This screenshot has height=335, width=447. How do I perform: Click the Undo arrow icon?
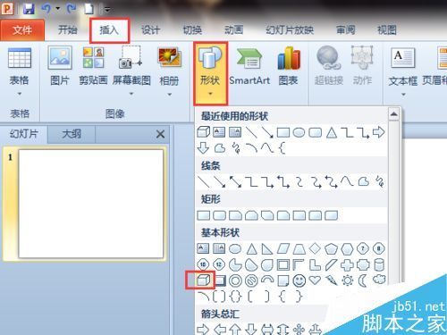[46, 9]
